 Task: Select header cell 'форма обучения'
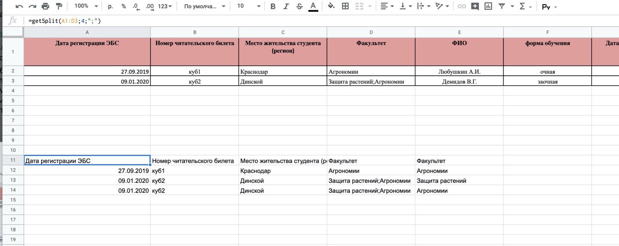[547, 51]
